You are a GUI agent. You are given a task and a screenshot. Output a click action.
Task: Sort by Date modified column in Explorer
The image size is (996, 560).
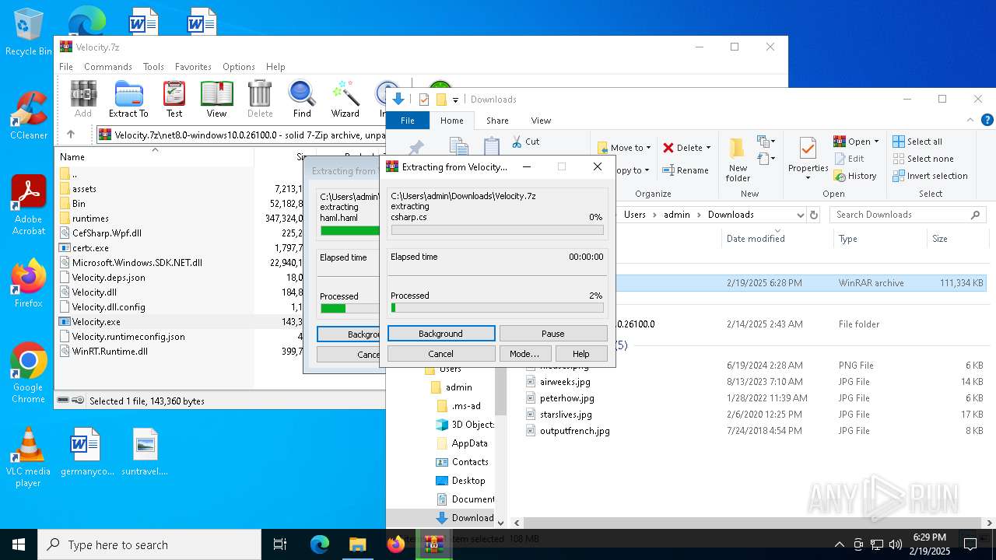click(756, 239)
